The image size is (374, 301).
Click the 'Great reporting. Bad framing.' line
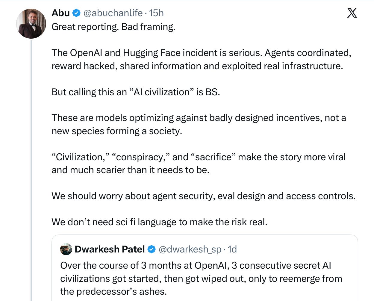[113, 27]
